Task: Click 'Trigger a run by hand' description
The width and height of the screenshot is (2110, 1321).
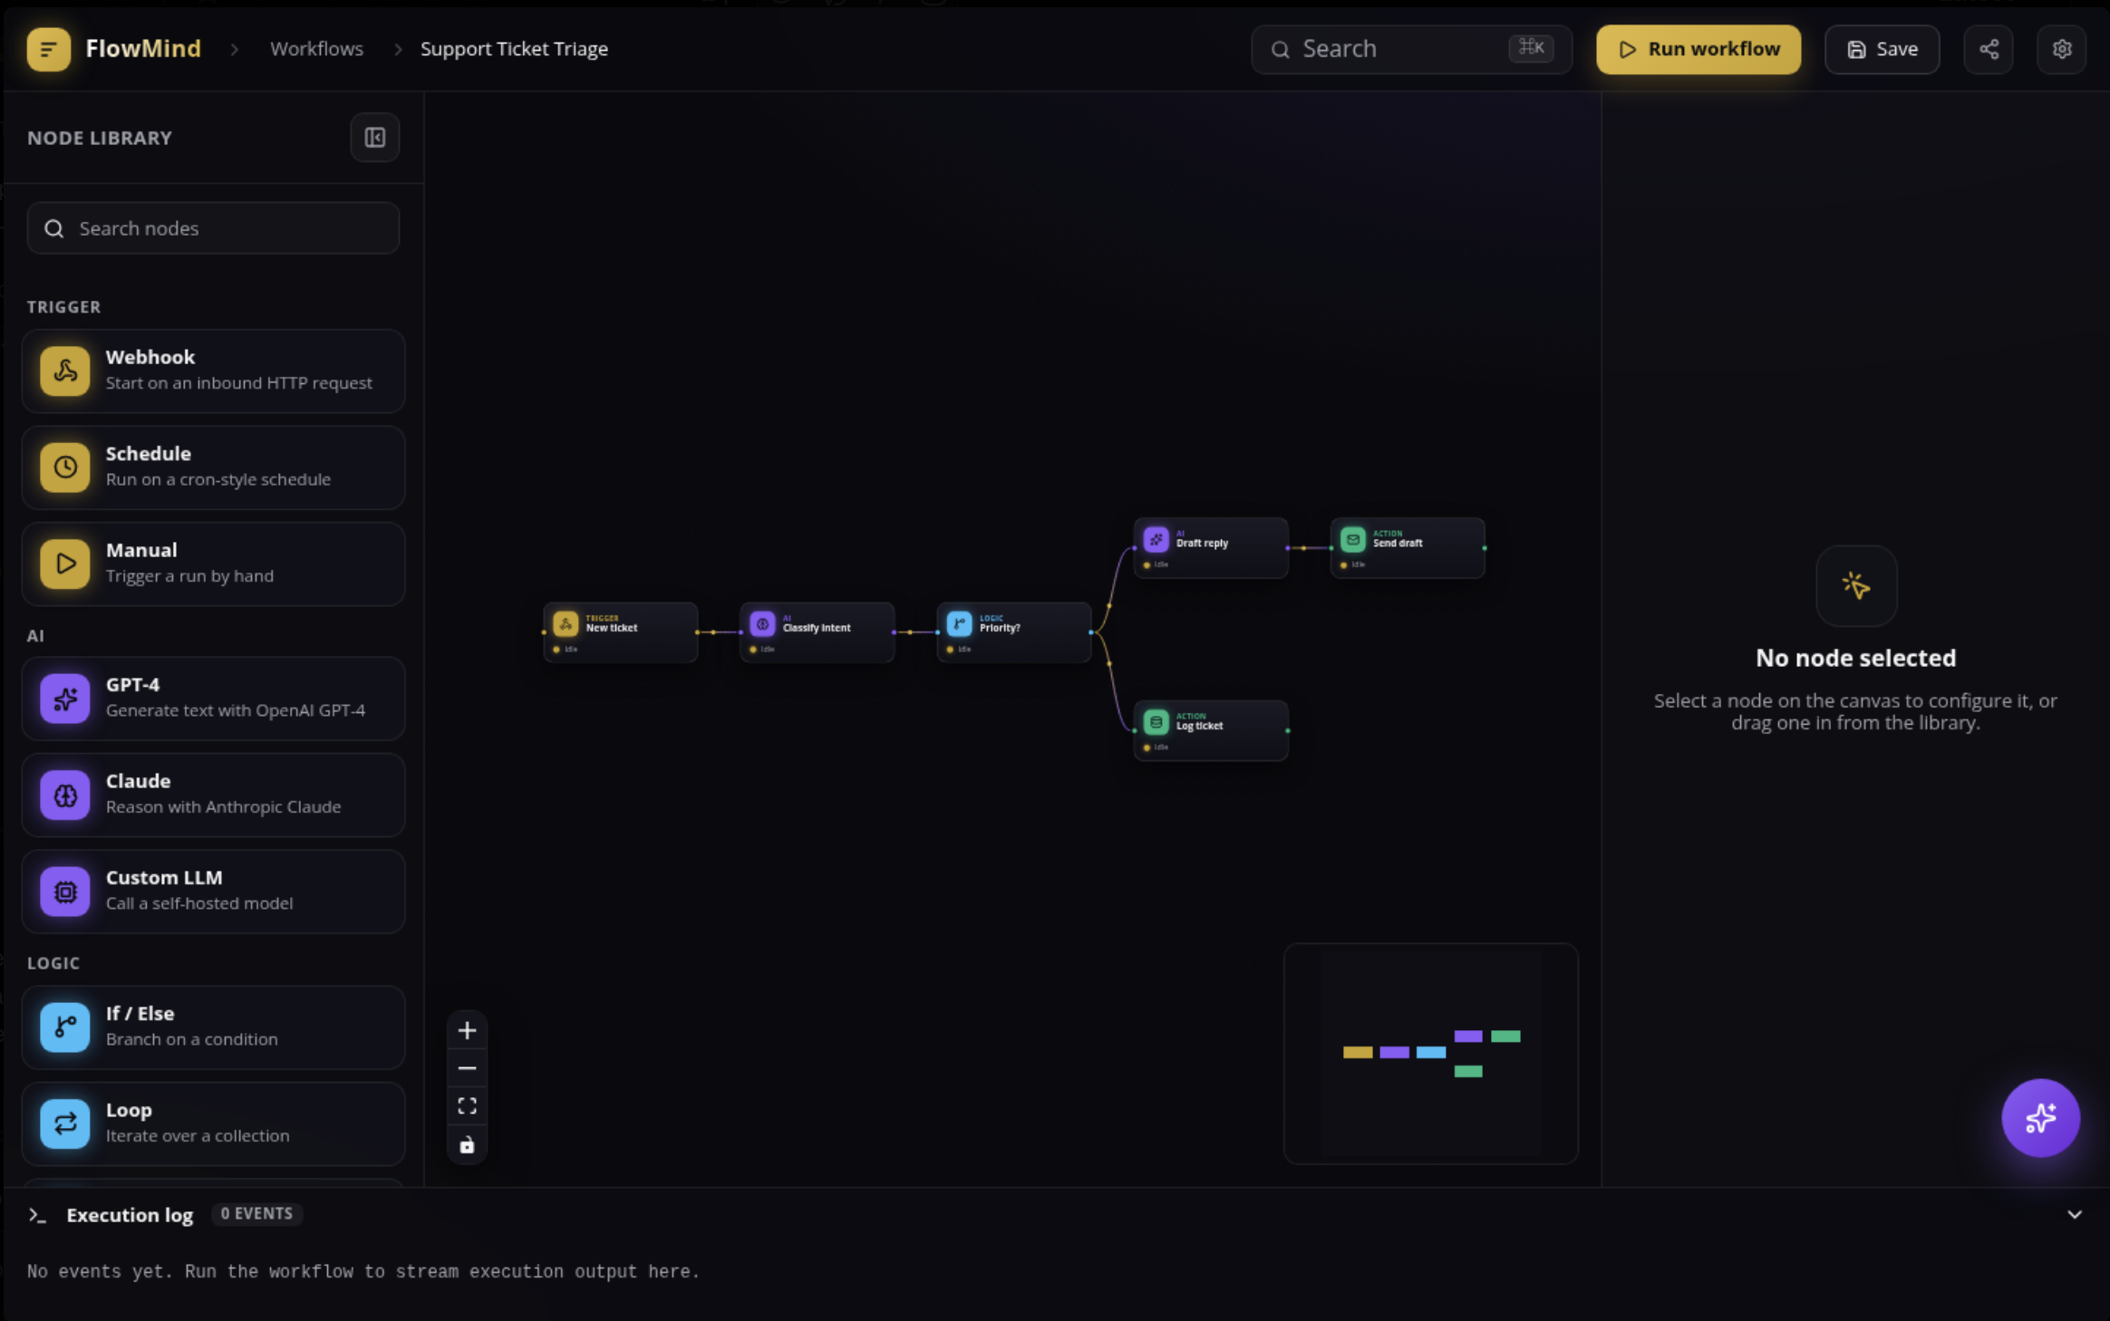Action: 189,576
